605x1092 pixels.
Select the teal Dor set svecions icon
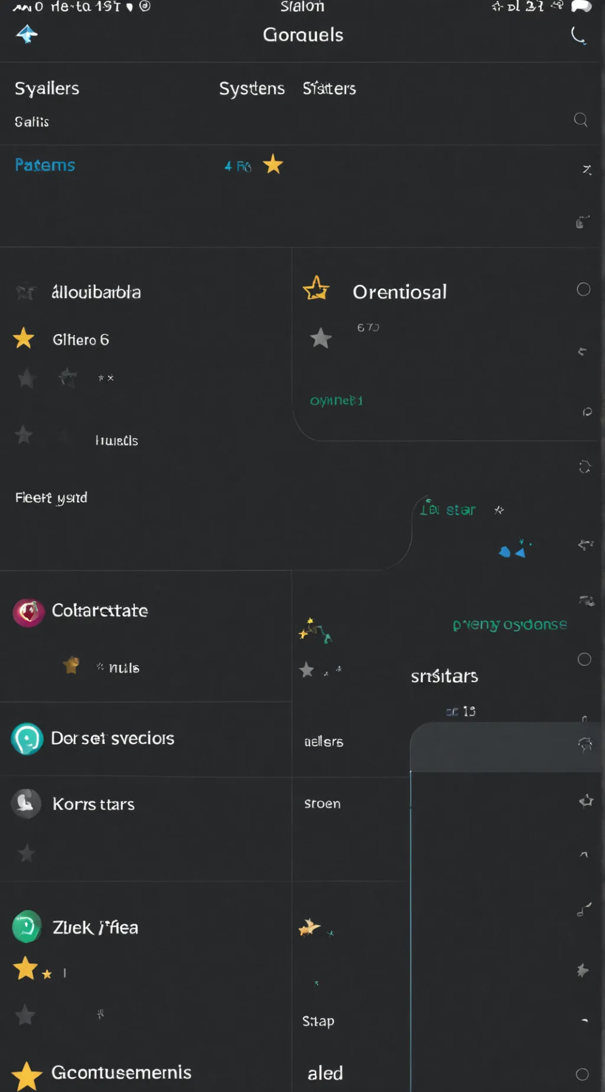coord(27,739)
